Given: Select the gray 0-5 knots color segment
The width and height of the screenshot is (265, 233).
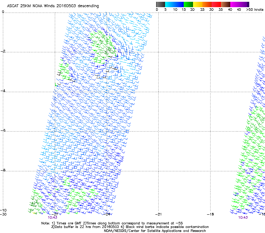Looking at the screenshot, I should tap(160, 4).
